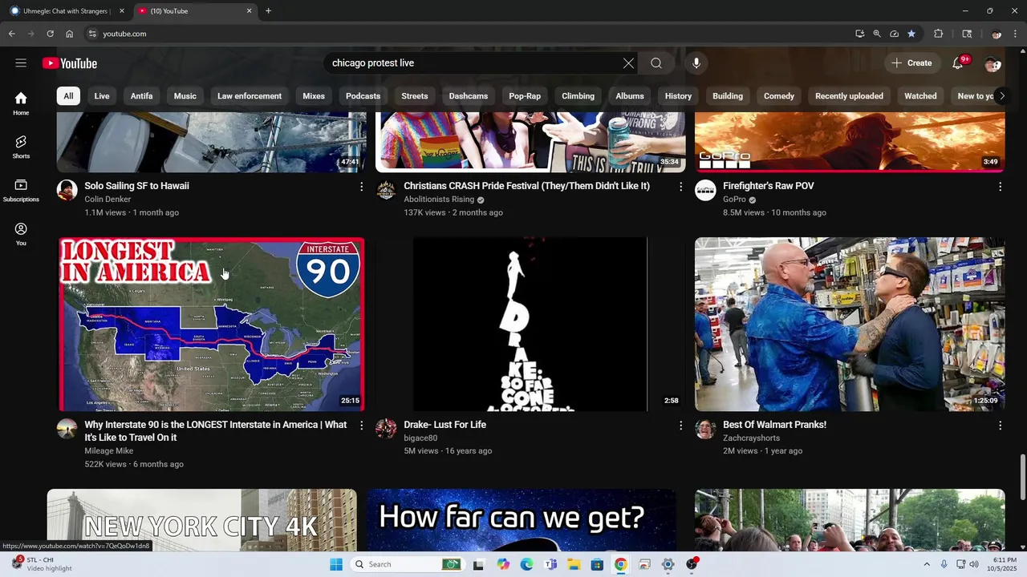Open Subscriptions in the sidebar
The height and width of the screenshot is (577, 1027).
pyautogui.click(x=21, y=190)
